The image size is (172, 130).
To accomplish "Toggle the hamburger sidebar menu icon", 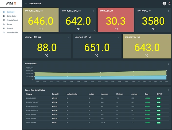I will click(26, 4).
